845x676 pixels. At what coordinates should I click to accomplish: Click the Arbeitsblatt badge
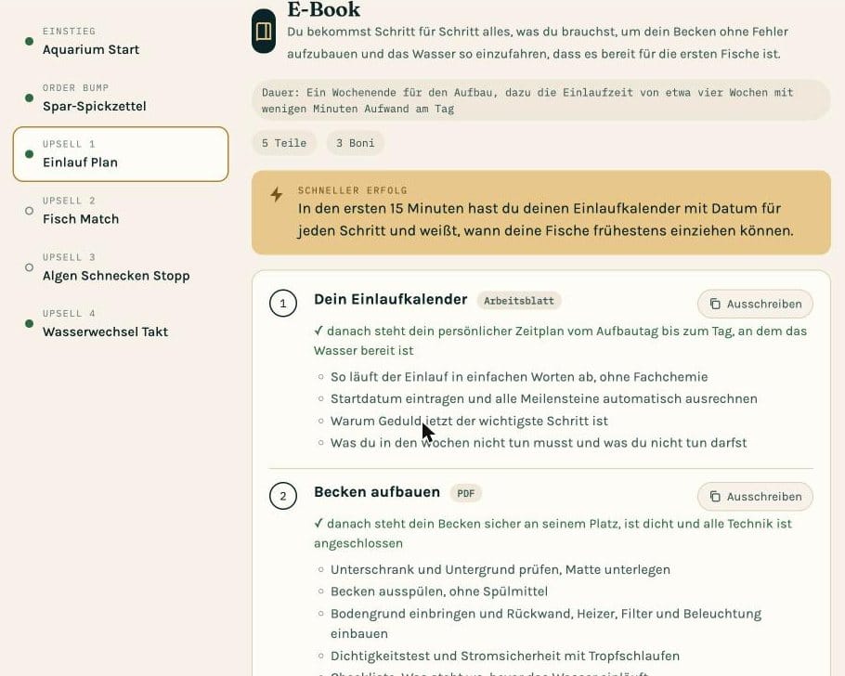519,301
